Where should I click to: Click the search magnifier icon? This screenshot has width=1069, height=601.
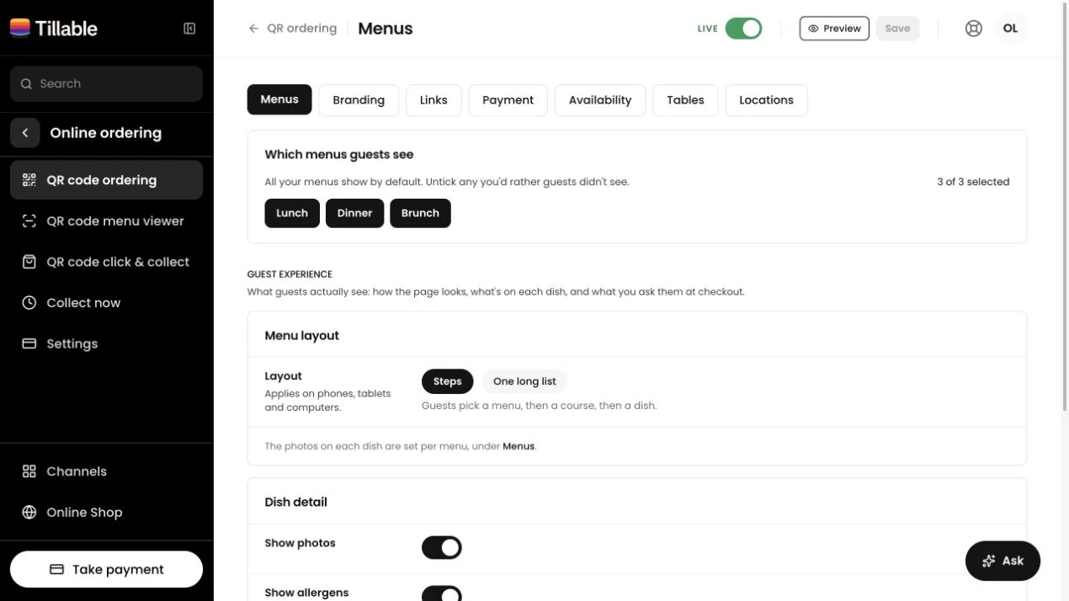click(27, 84)
